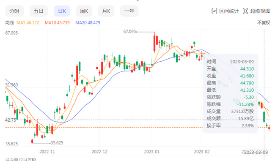
Task: Click the 51.360 y-axis price label
Action: tap(11, 85)
